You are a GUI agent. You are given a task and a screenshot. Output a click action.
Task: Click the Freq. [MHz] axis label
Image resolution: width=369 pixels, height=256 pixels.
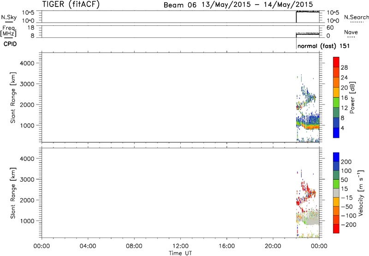[8, 31]
